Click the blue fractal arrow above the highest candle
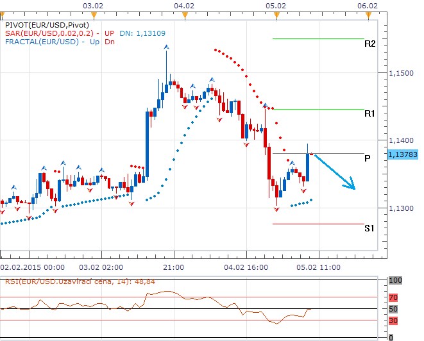Viewport: 424px width, 341px height. [167, 47]
